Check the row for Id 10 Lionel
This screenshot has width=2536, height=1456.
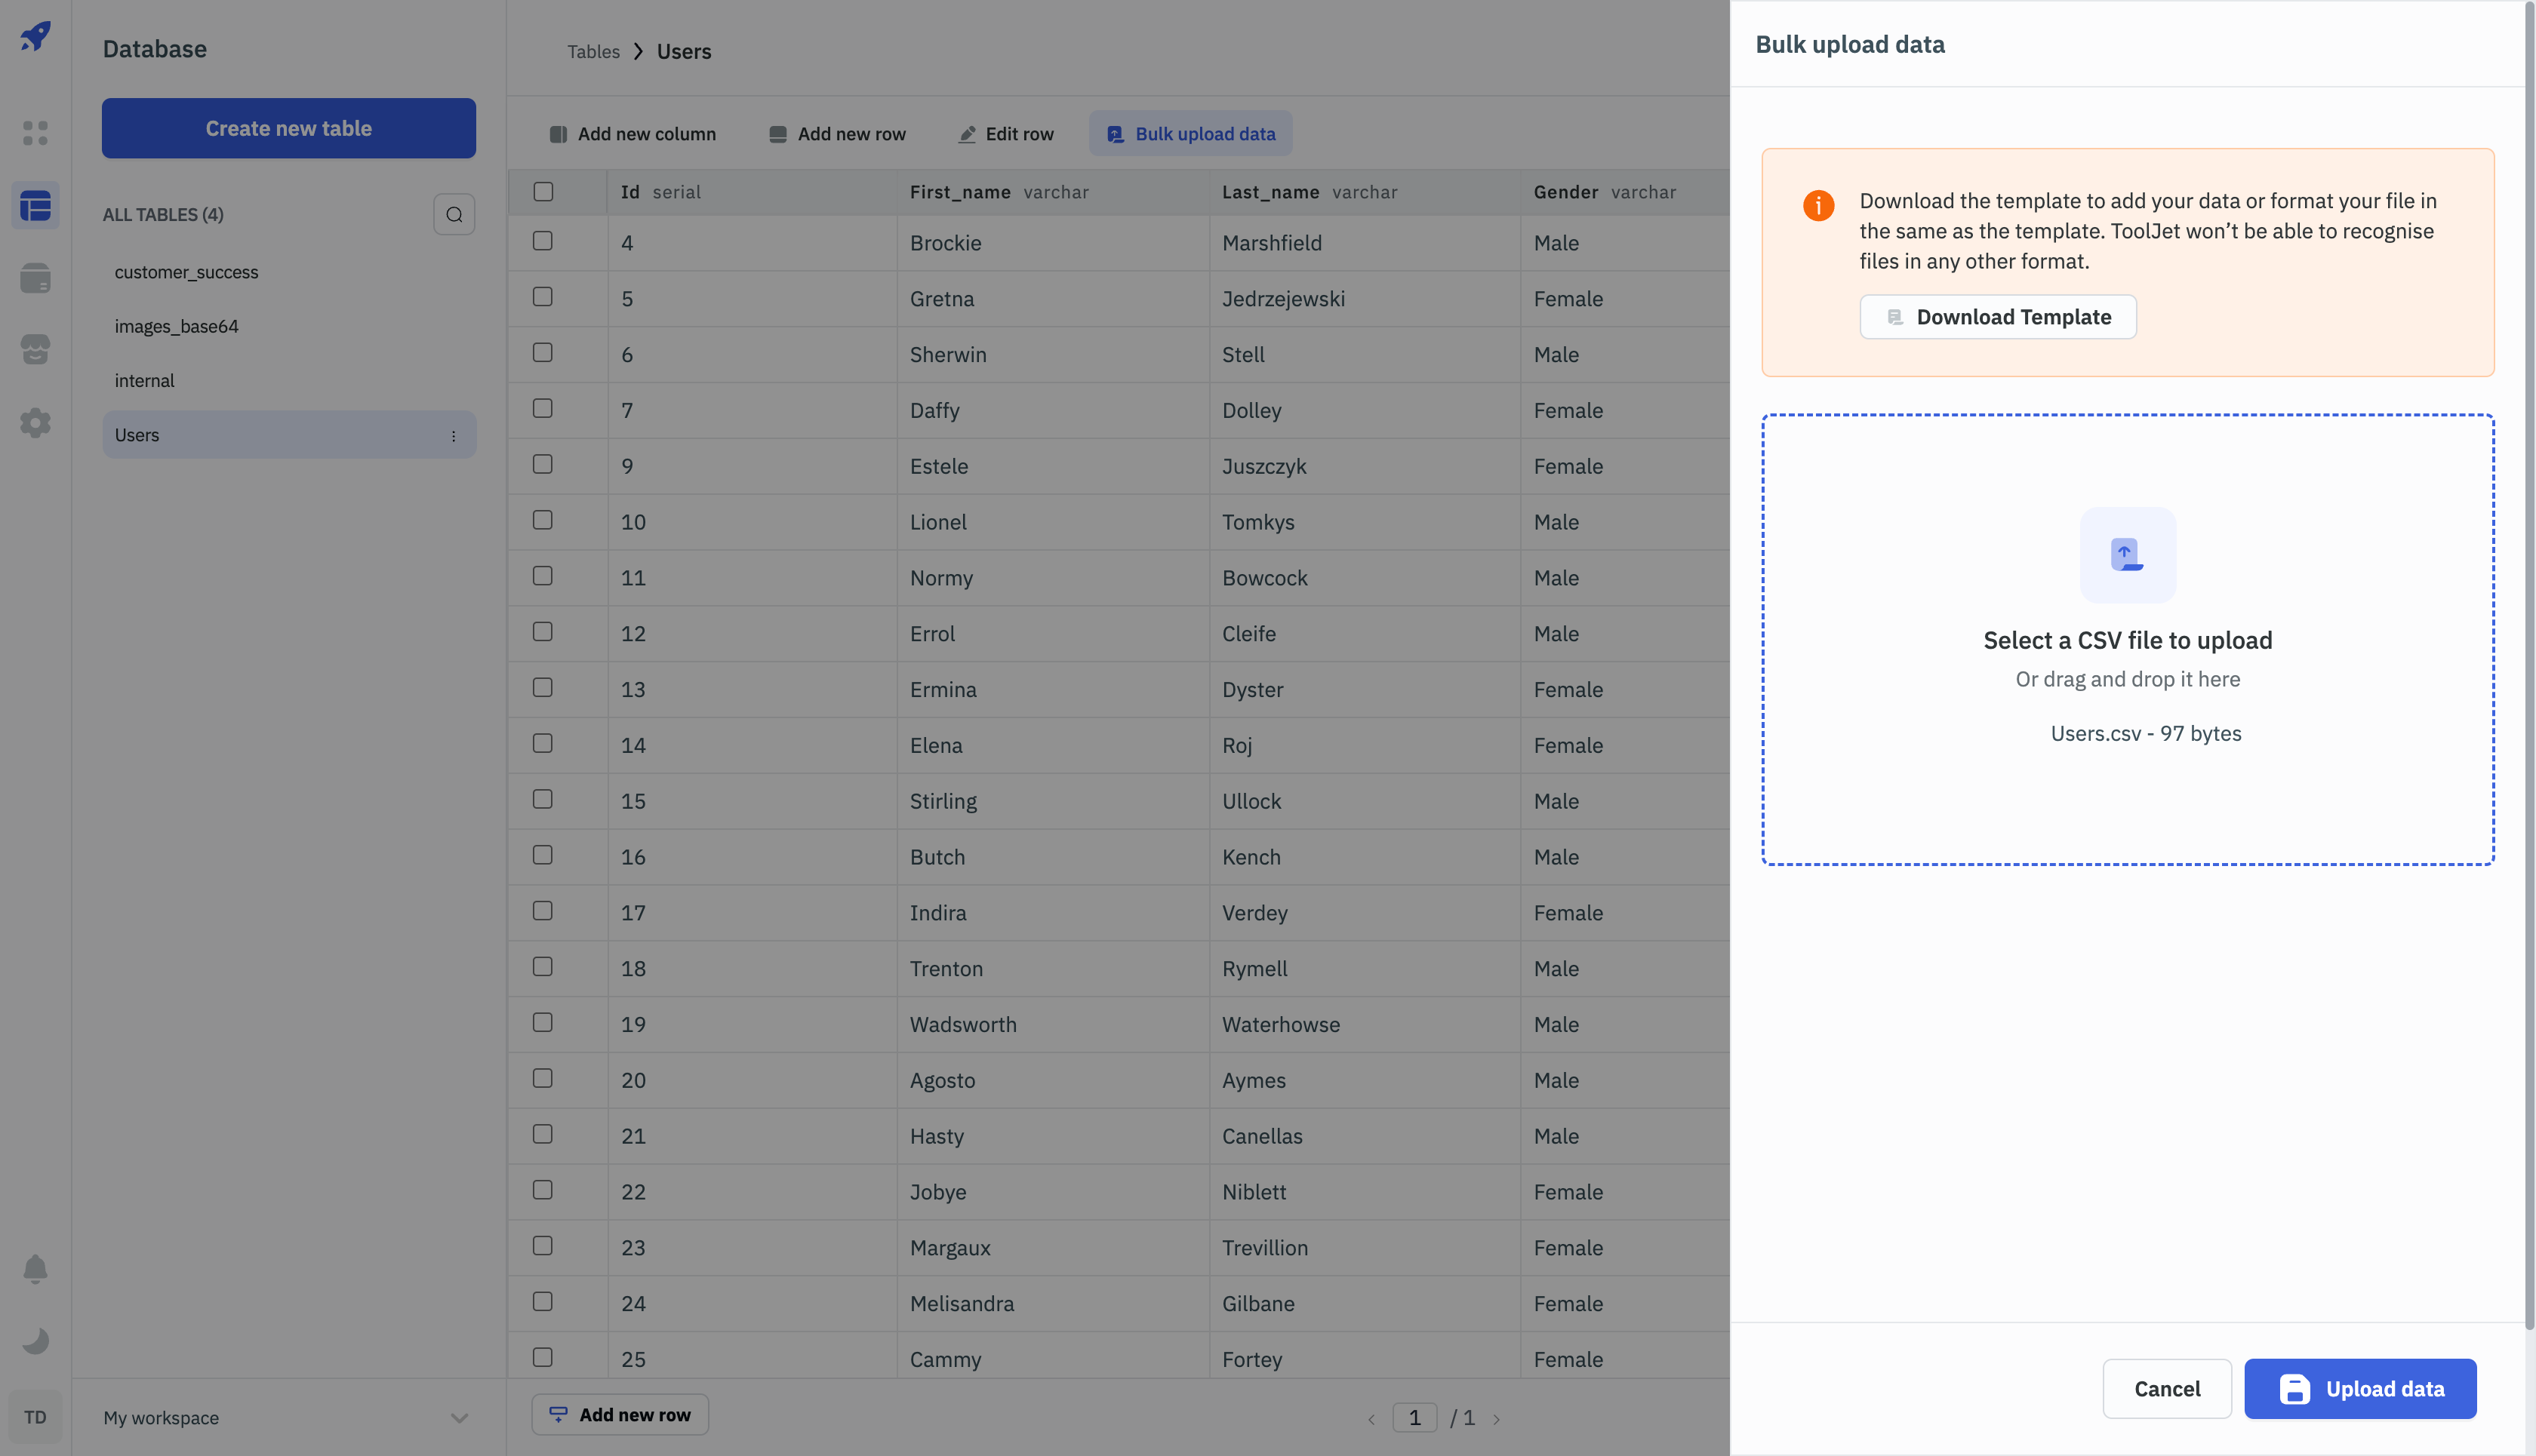(x=543, y=520)
